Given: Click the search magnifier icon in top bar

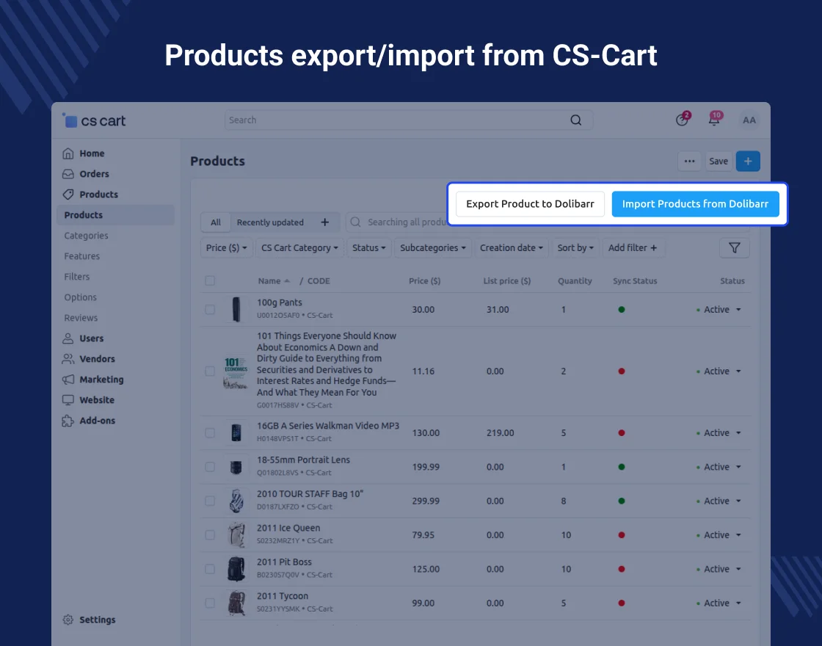Looking at the screenshot, I should pyautogui.click(x=576, y=120).
